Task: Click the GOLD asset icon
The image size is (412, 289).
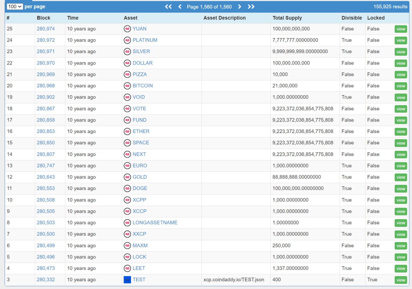Action: coord(127,177)
